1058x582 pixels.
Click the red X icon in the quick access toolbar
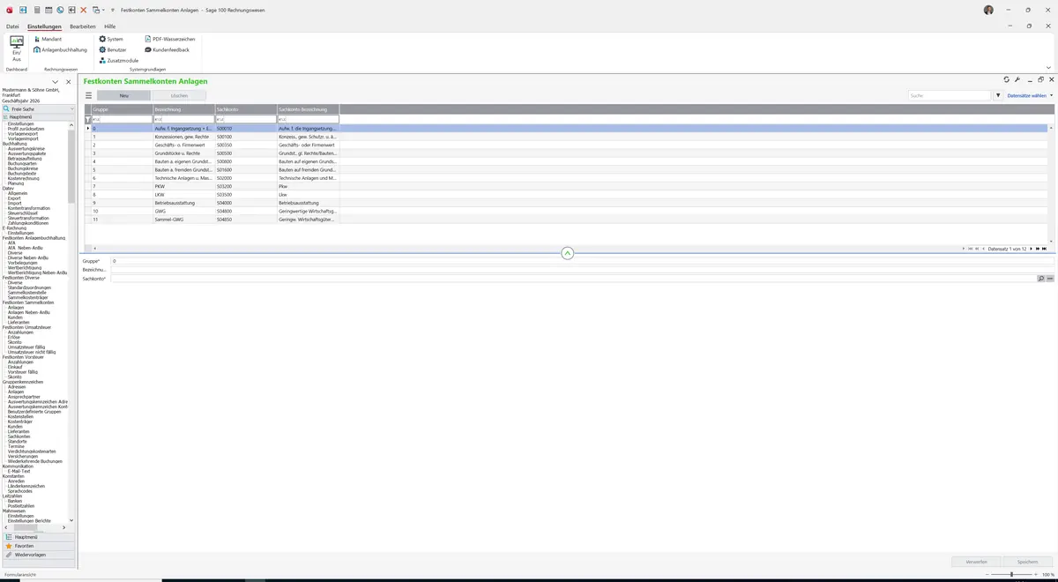[x=83, y=10]
